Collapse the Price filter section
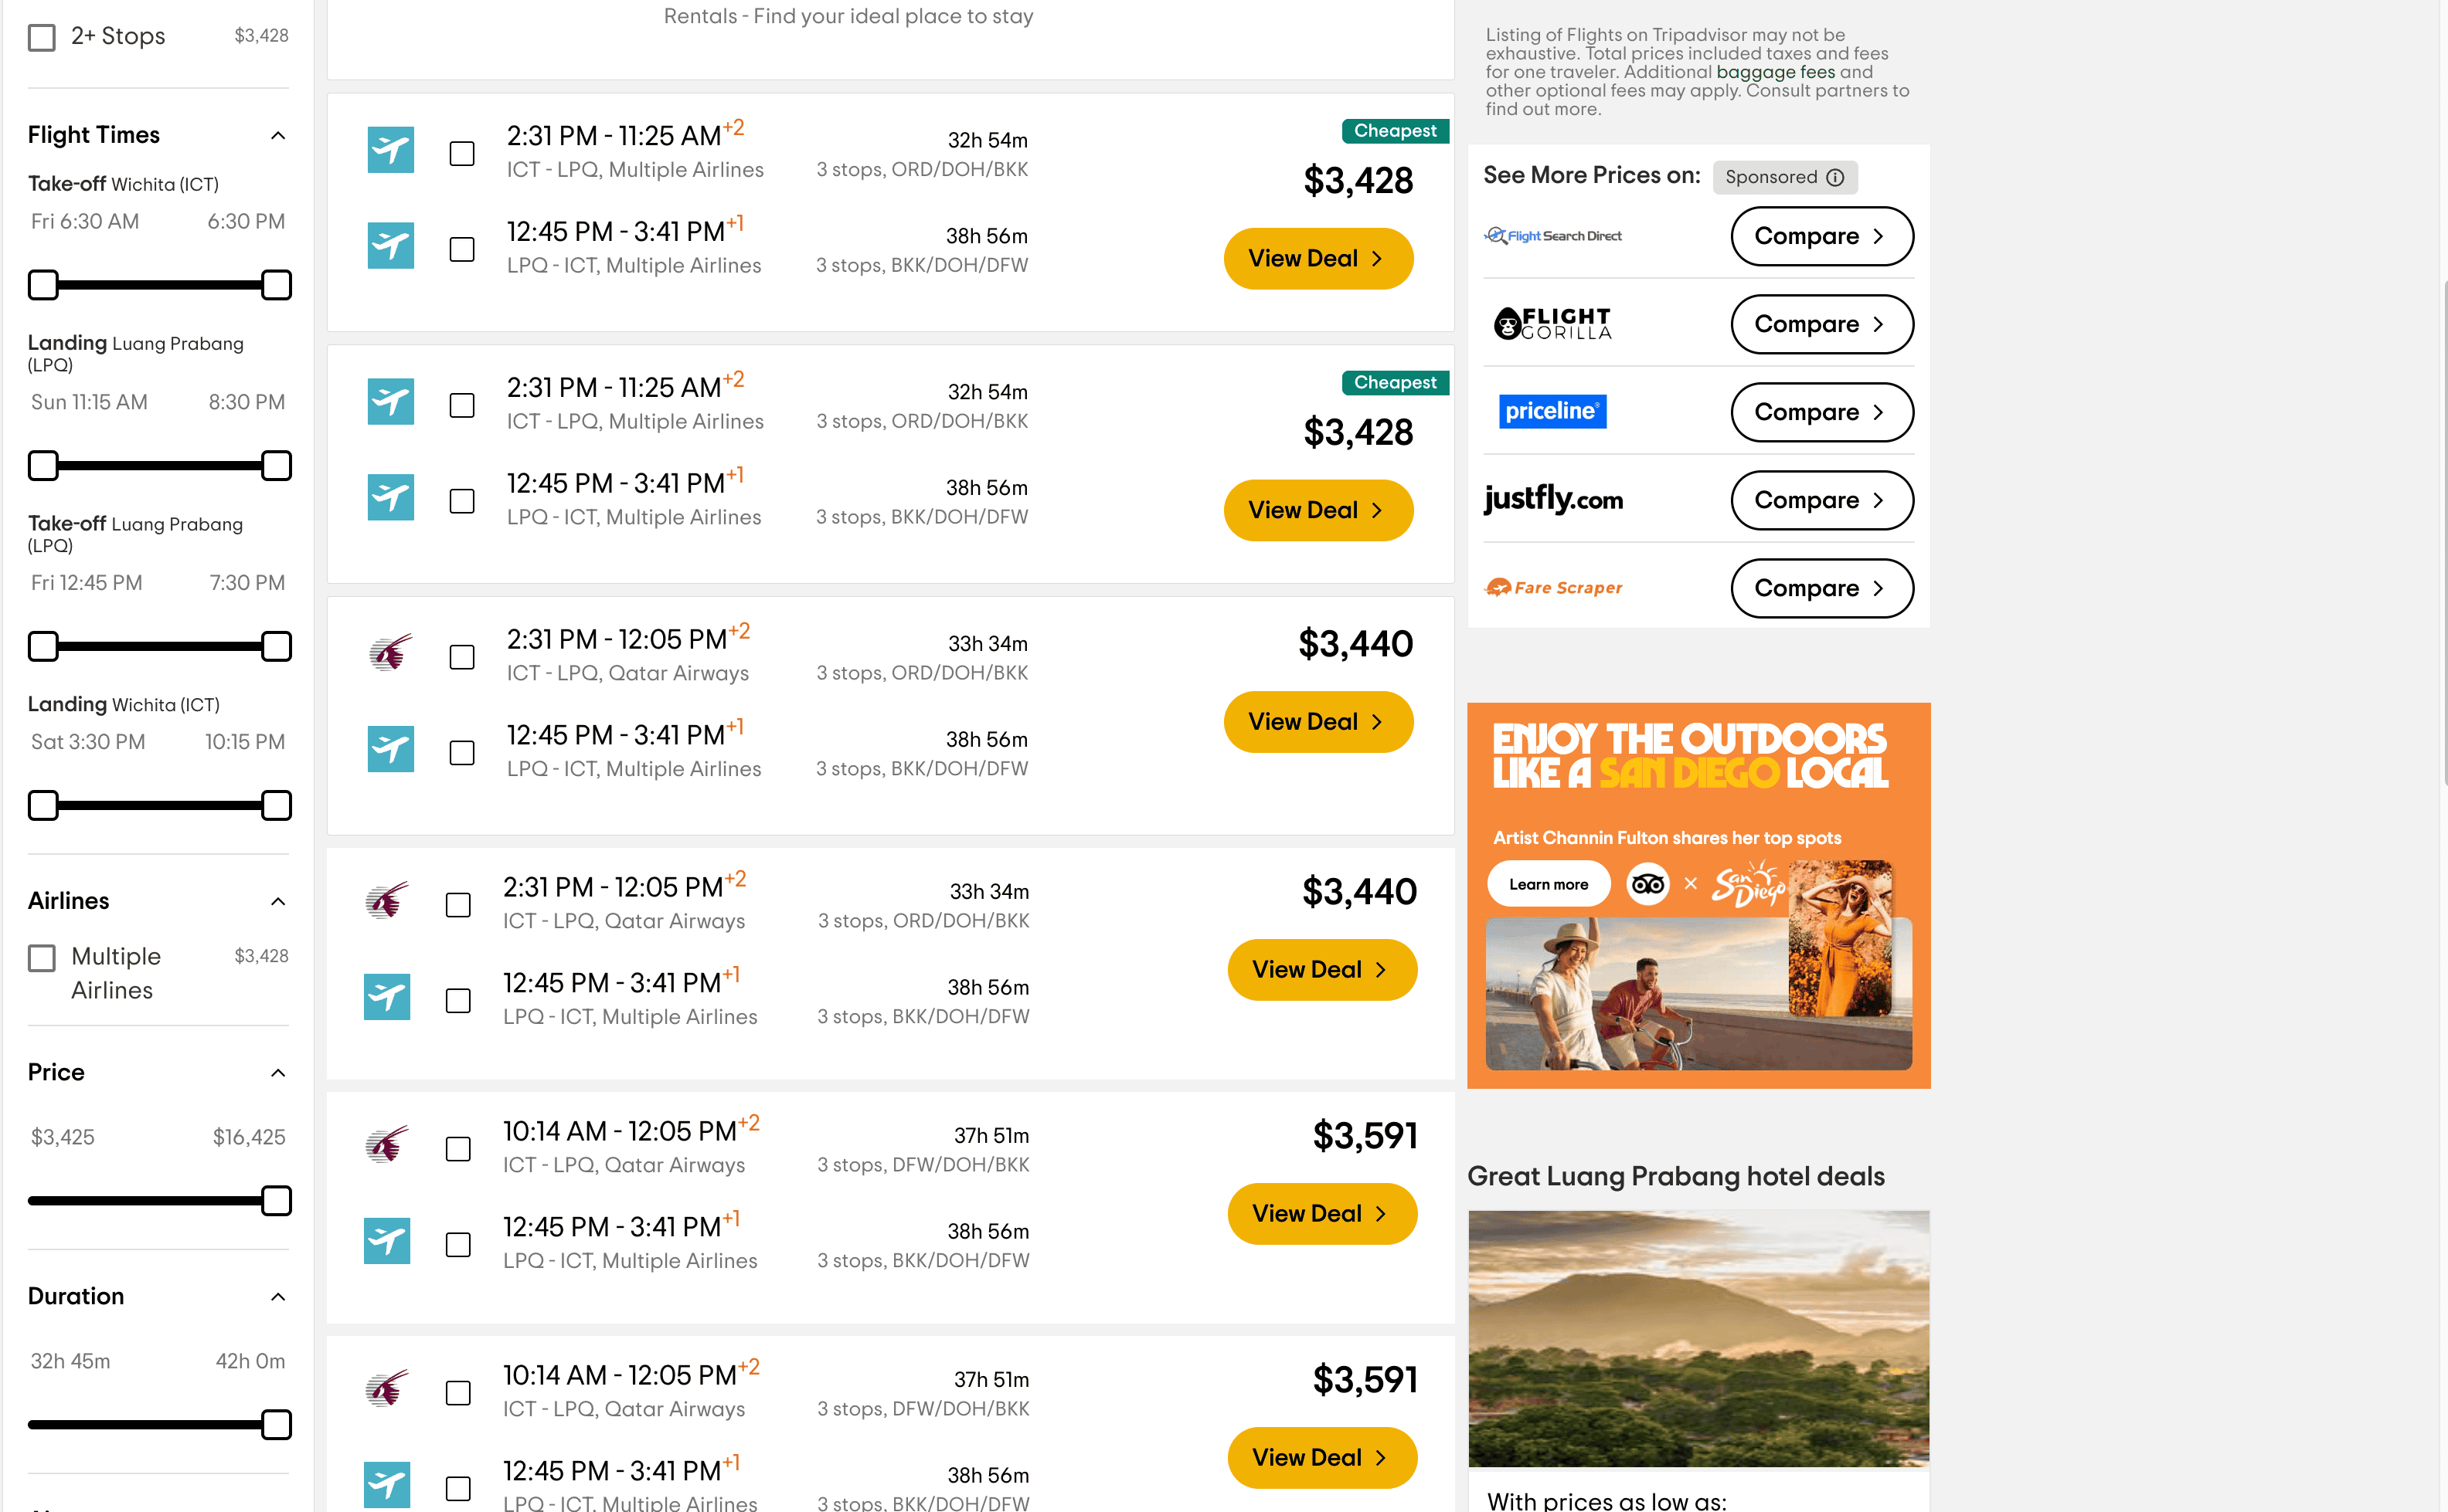Image resolution: width=2448 pixels, height=1512 pixels. click(x=278, y=1072)
